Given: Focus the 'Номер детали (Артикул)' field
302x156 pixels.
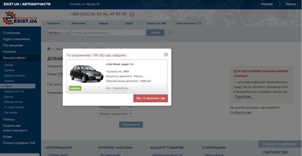Looking at the screenshot, I should 109,33.
